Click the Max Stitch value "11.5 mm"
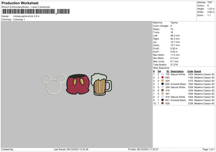 175,55
